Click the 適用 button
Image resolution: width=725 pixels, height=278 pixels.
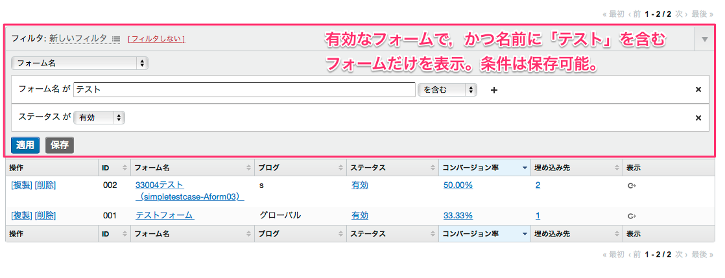[25, 145]
